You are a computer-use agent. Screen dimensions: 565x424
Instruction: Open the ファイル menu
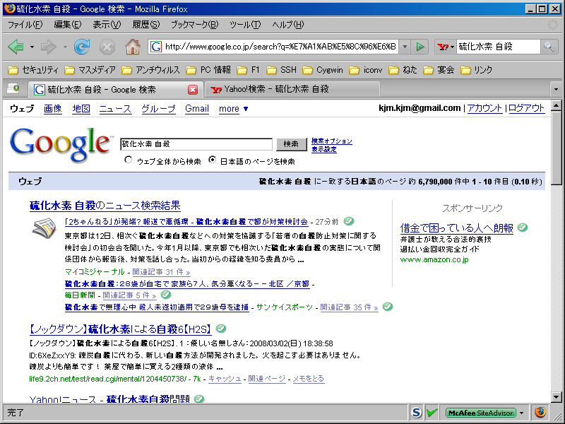(25, 25)
